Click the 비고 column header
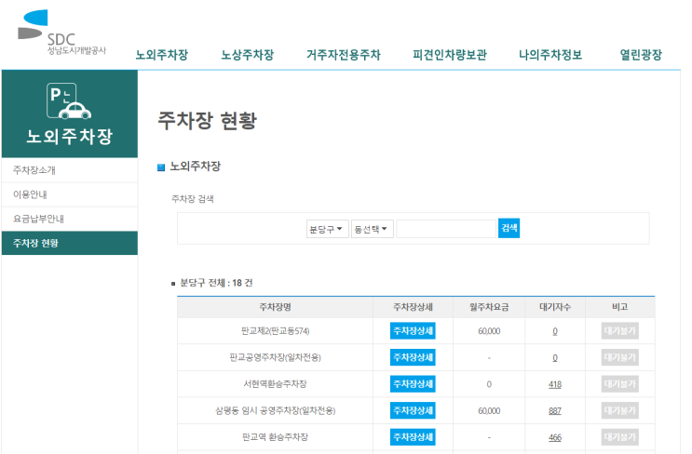This screenshot has width=692, height=454. [x=619, y=307]
